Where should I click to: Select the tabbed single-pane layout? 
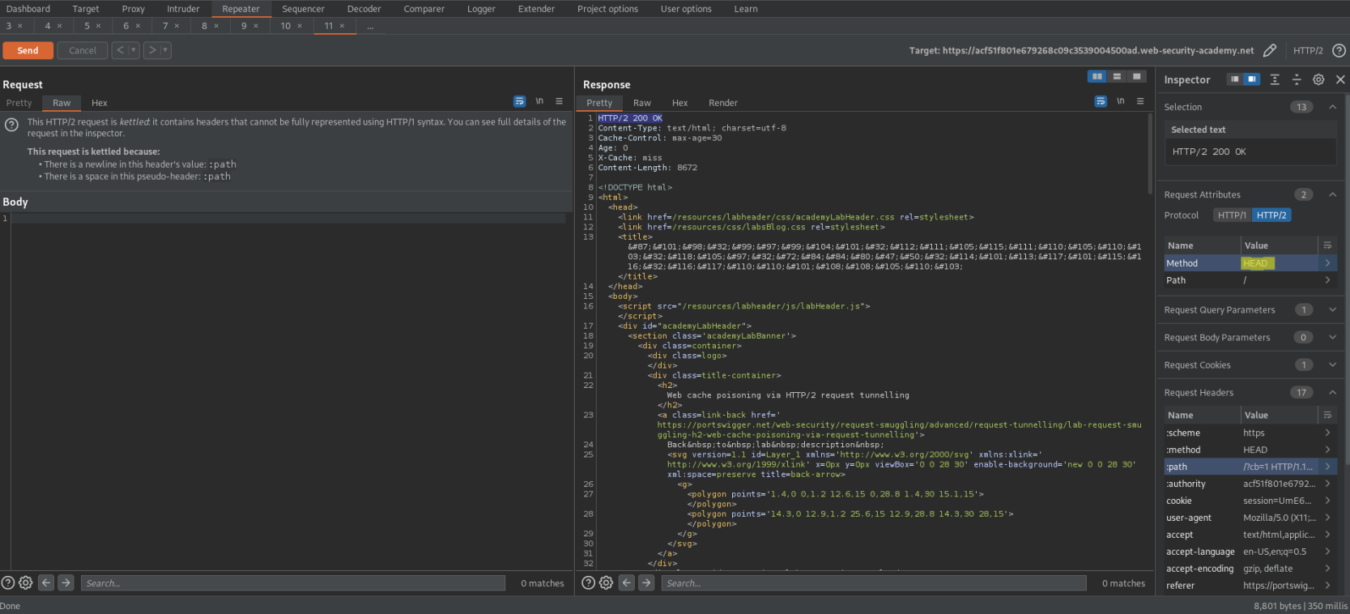[1137, 76]
